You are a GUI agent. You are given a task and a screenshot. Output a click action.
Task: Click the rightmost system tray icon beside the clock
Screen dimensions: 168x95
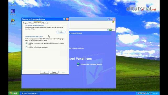click(x=151, y=93)
